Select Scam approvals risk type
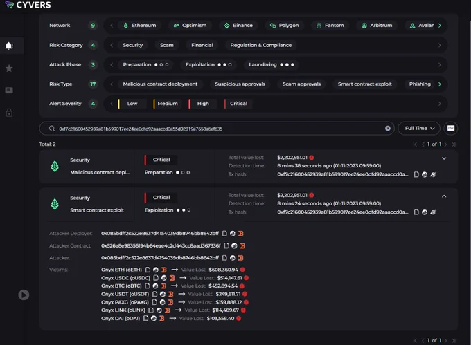This screenshot has width=471, height=345. click(x=301, y=84)
